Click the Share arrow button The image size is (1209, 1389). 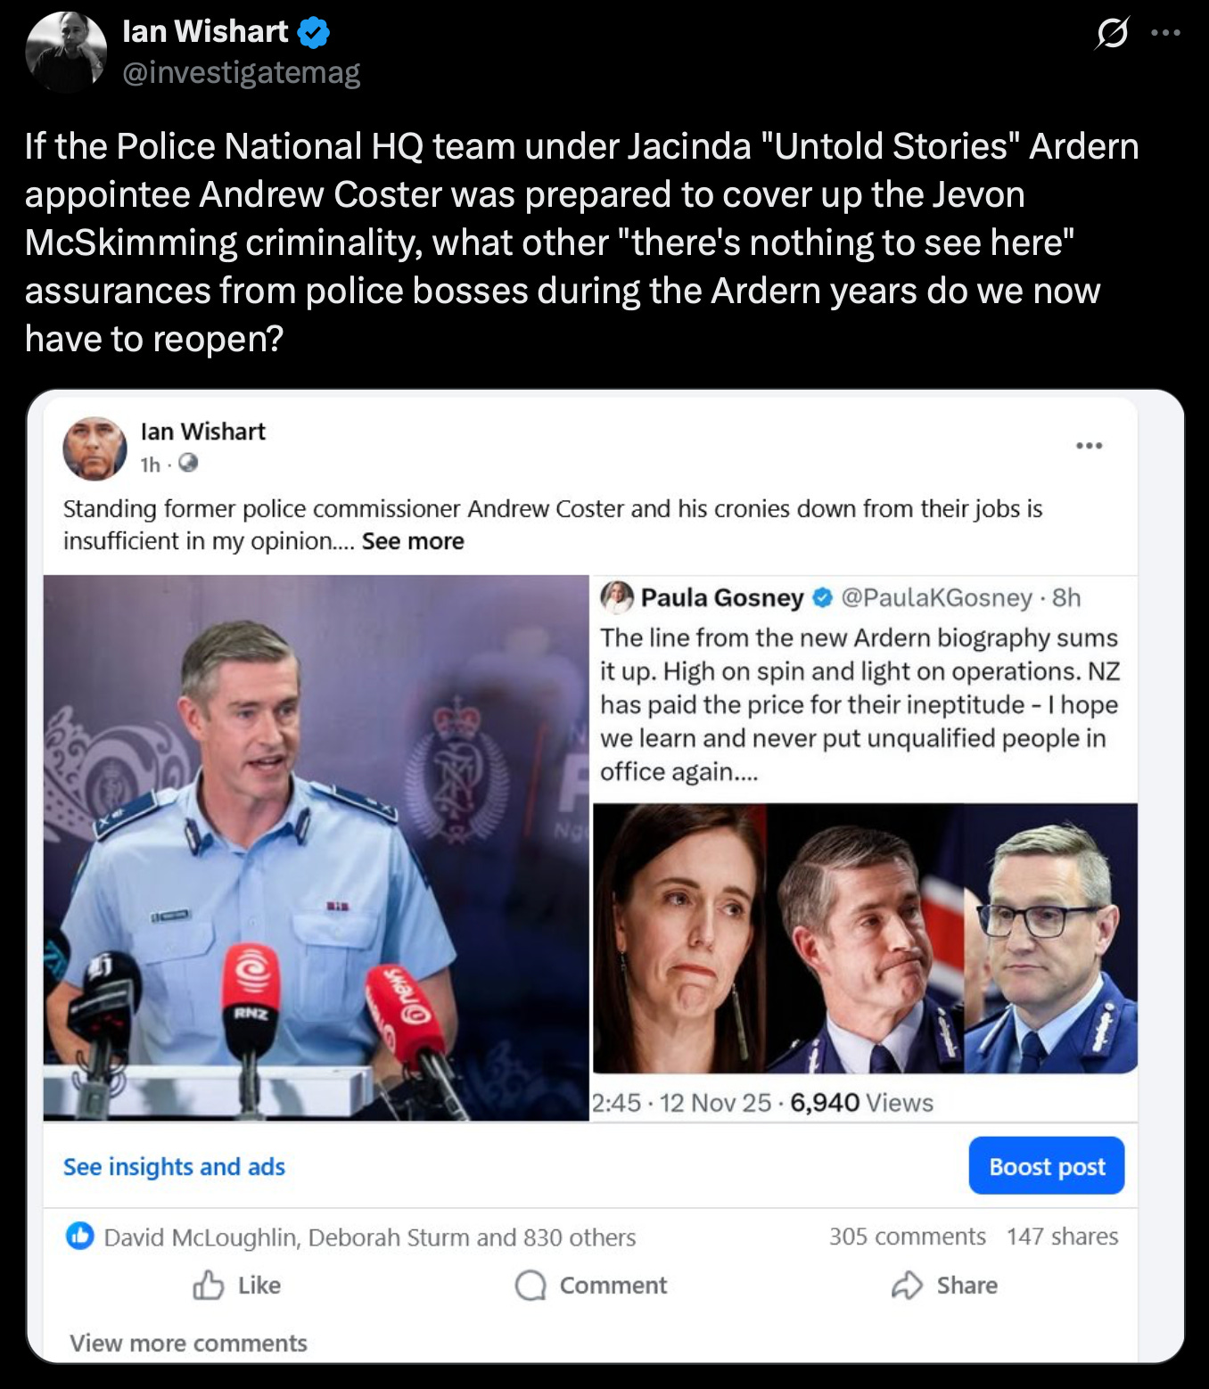(944, 1285)
